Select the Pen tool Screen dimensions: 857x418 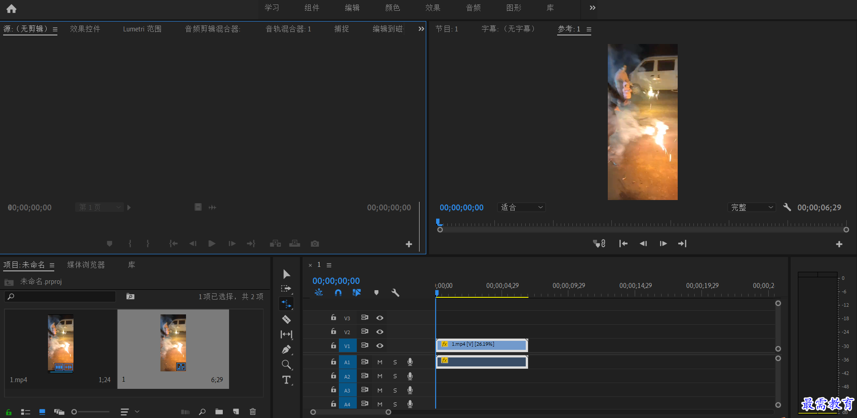[286, 349]
